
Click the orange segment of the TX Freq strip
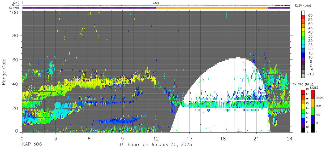point(212,8)
